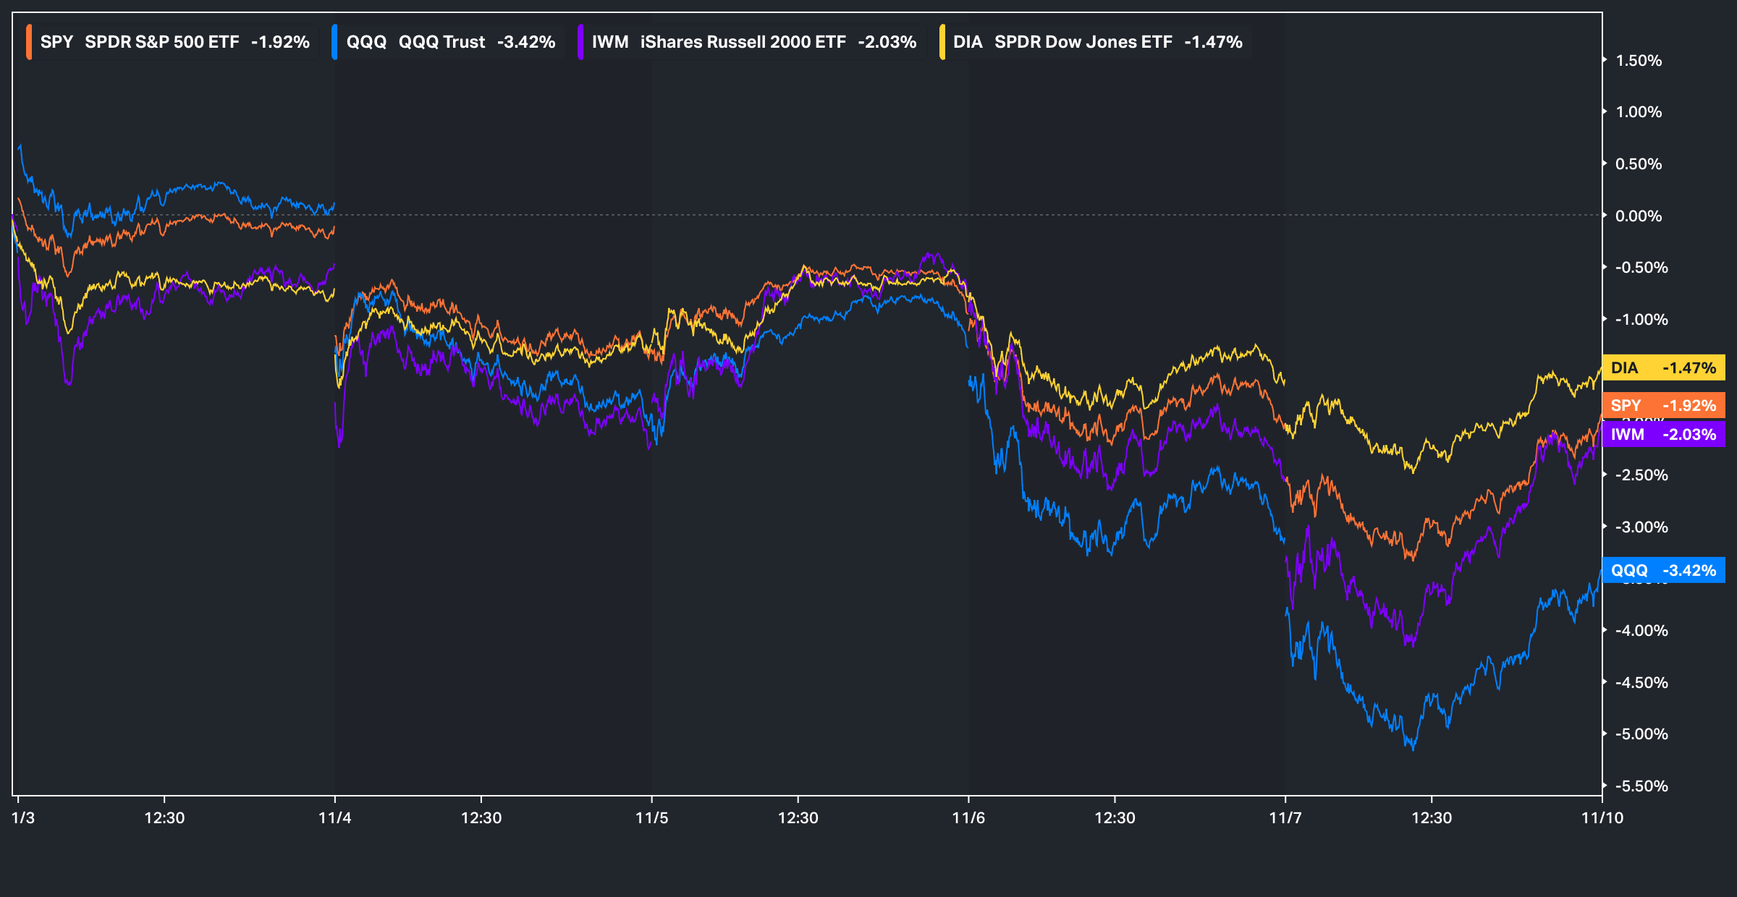Select the QQQ Trust legend entry

point(450,42)
